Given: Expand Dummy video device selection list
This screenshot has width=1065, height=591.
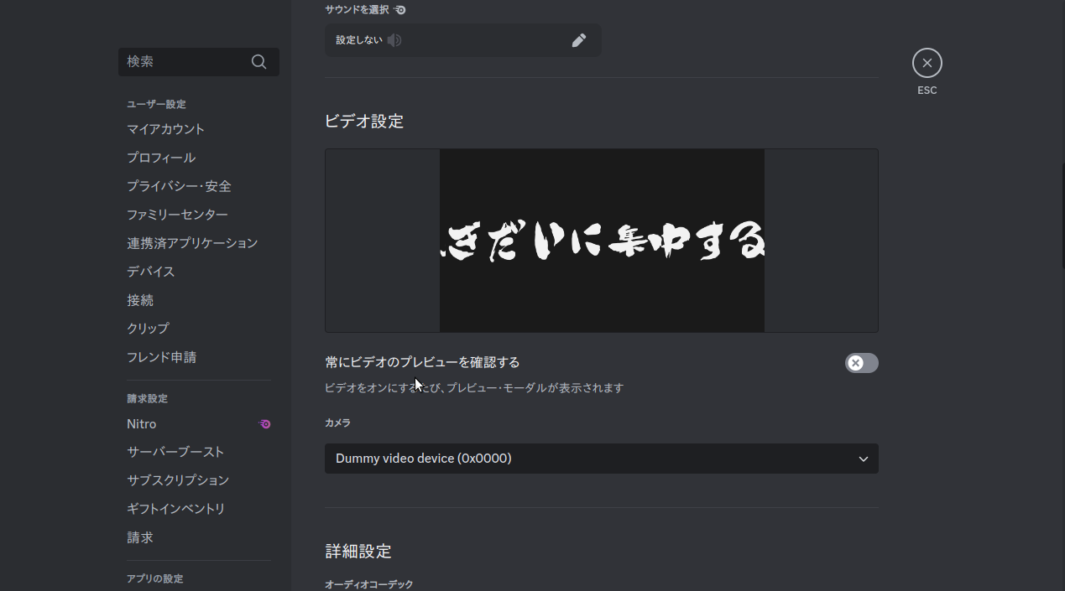Looking at the screenshot, I should (601, 459).
